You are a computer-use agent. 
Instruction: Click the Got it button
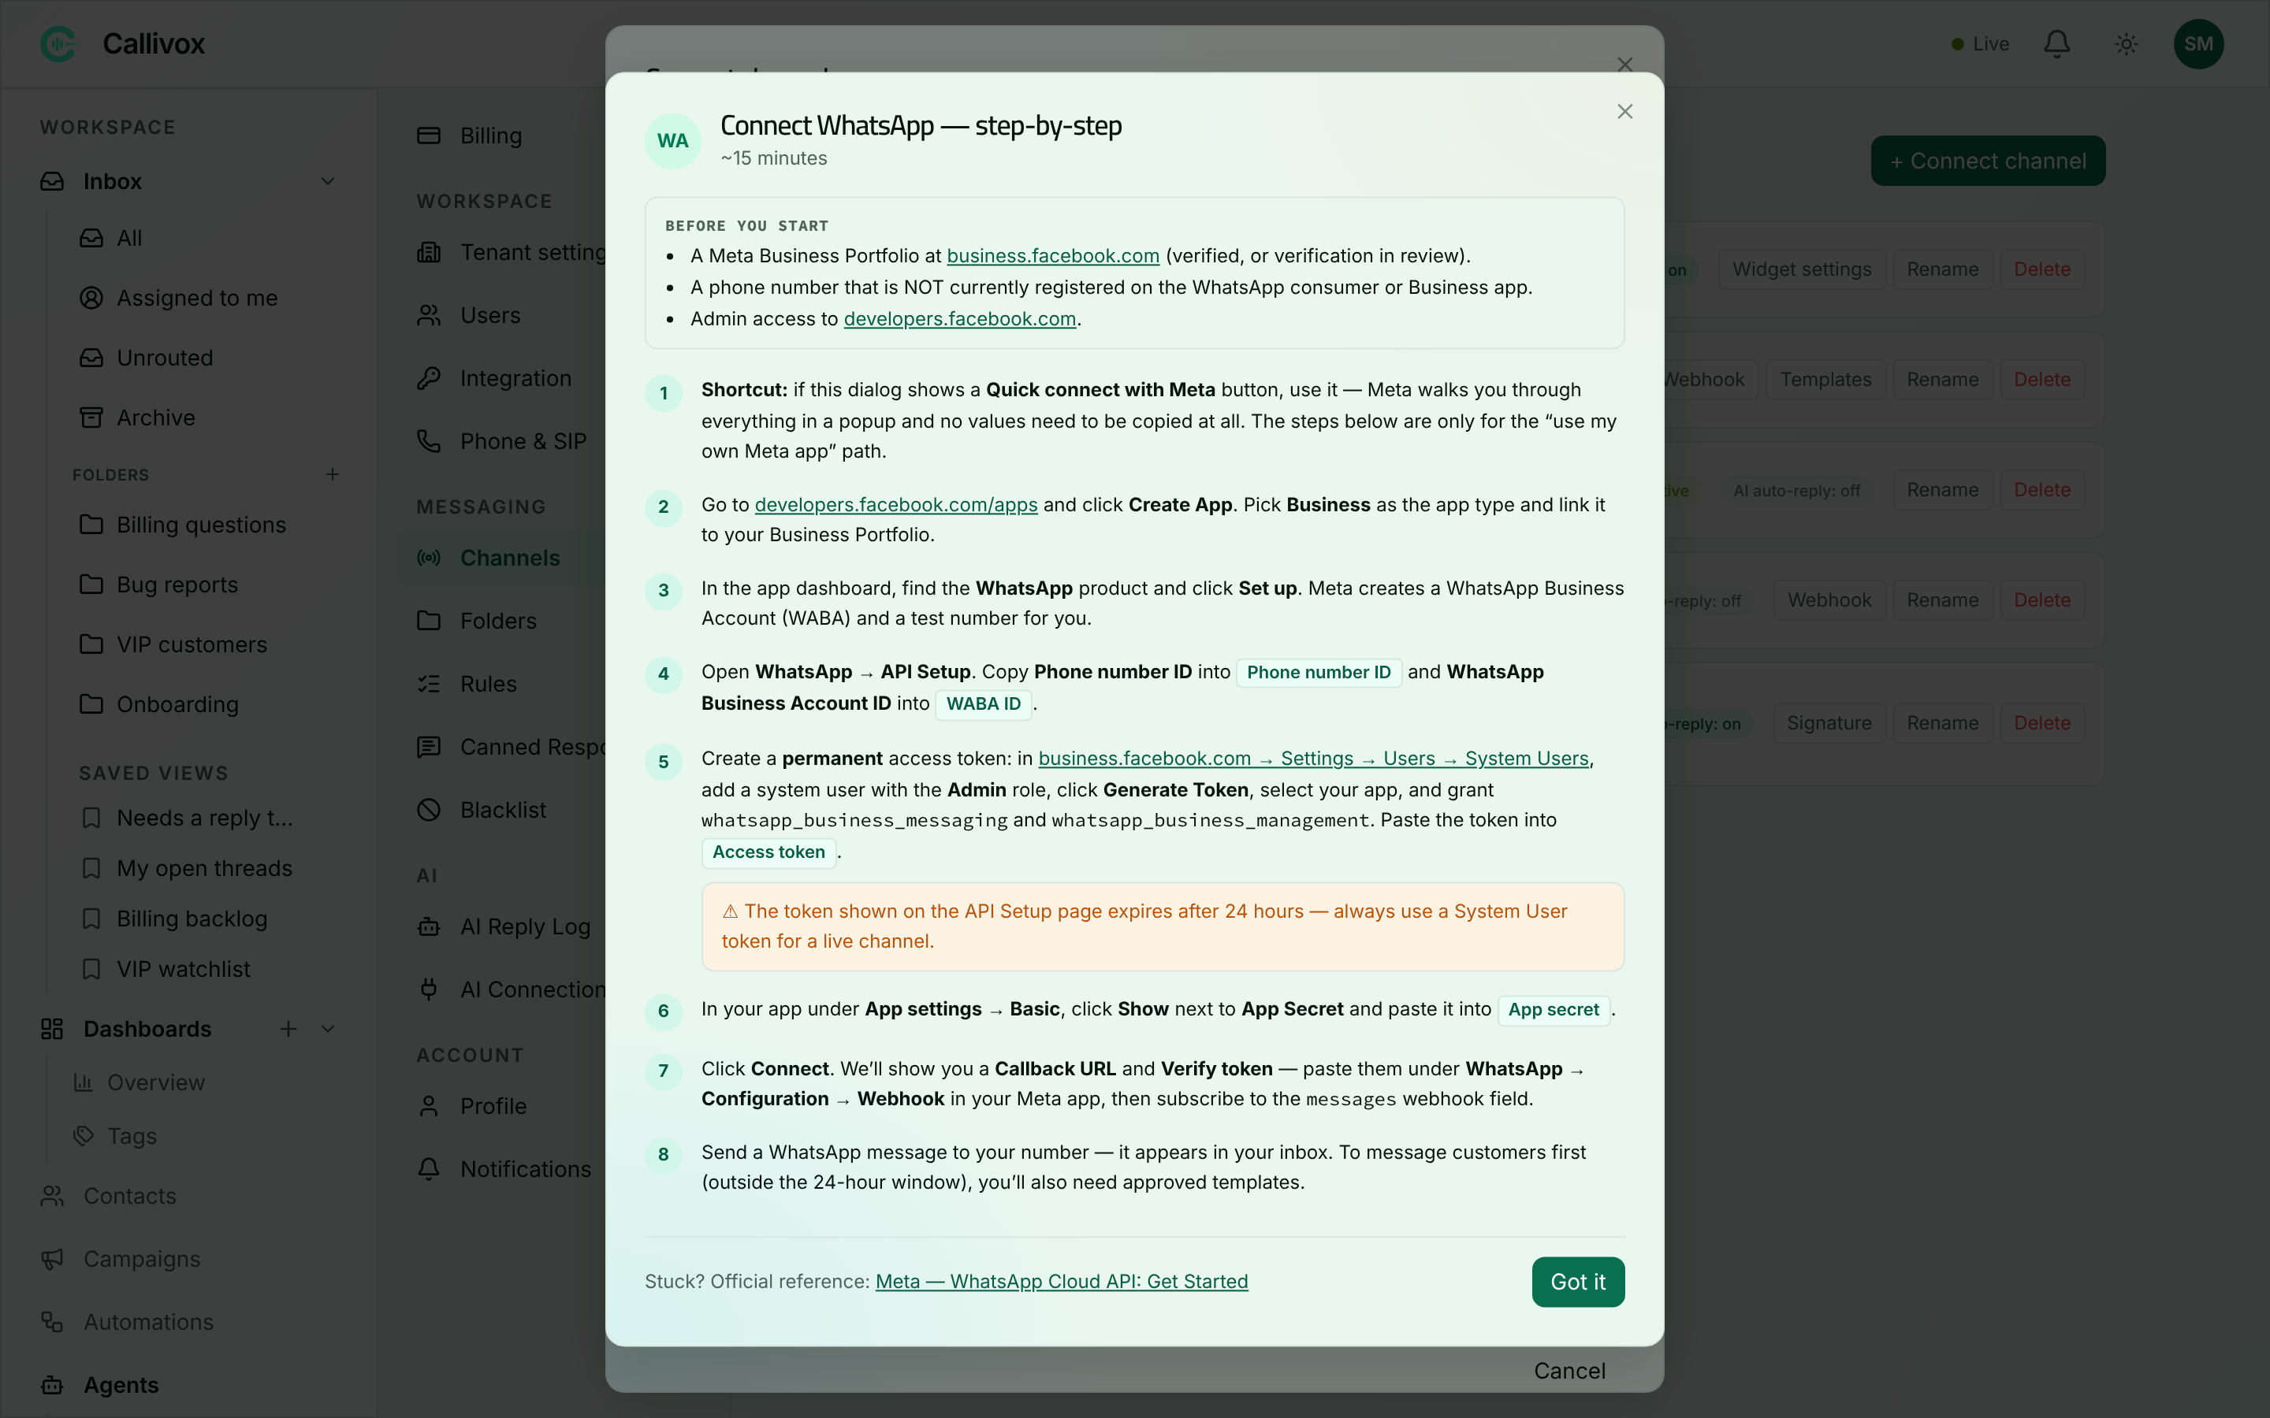(x=1578, y=1282)
